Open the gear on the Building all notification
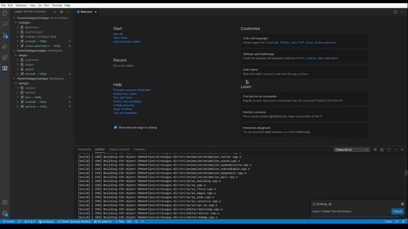Image resolution: width=408 pixels, height=229 pixels. tap(402, 204)
